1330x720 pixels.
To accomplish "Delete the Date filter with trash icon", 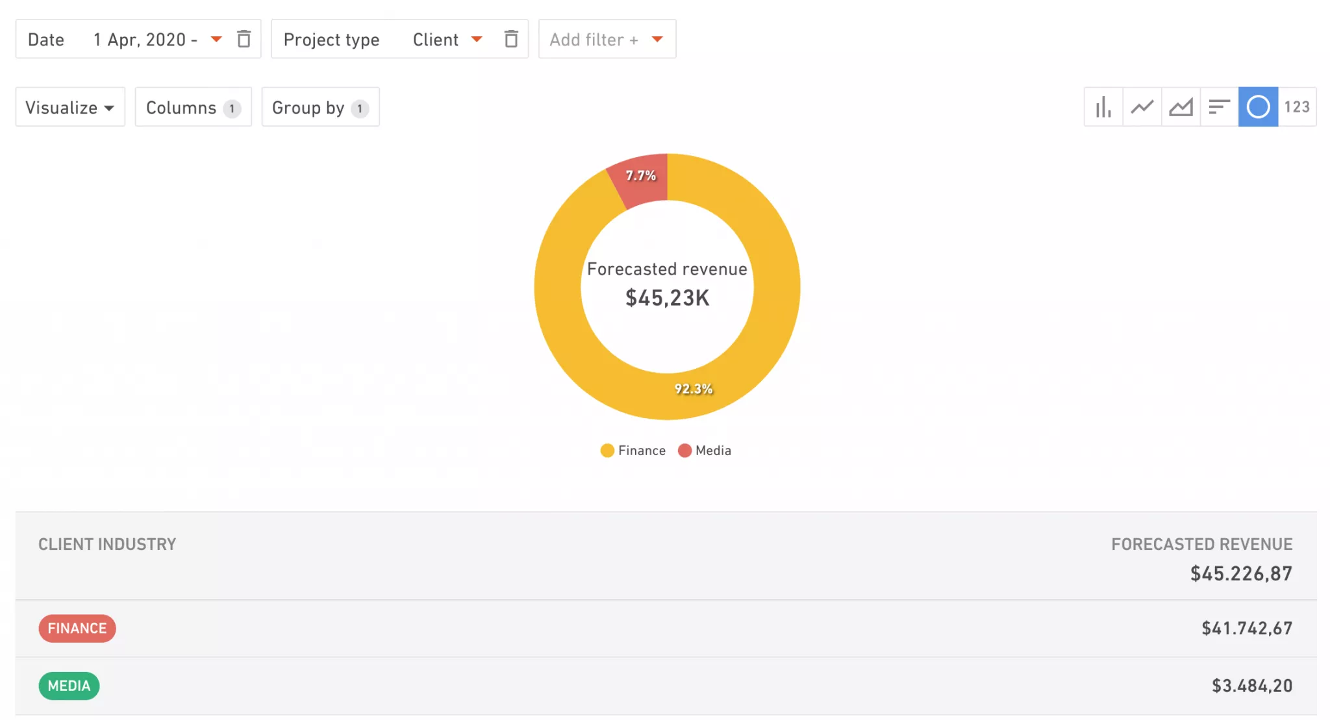I will [x=244, y=39].
